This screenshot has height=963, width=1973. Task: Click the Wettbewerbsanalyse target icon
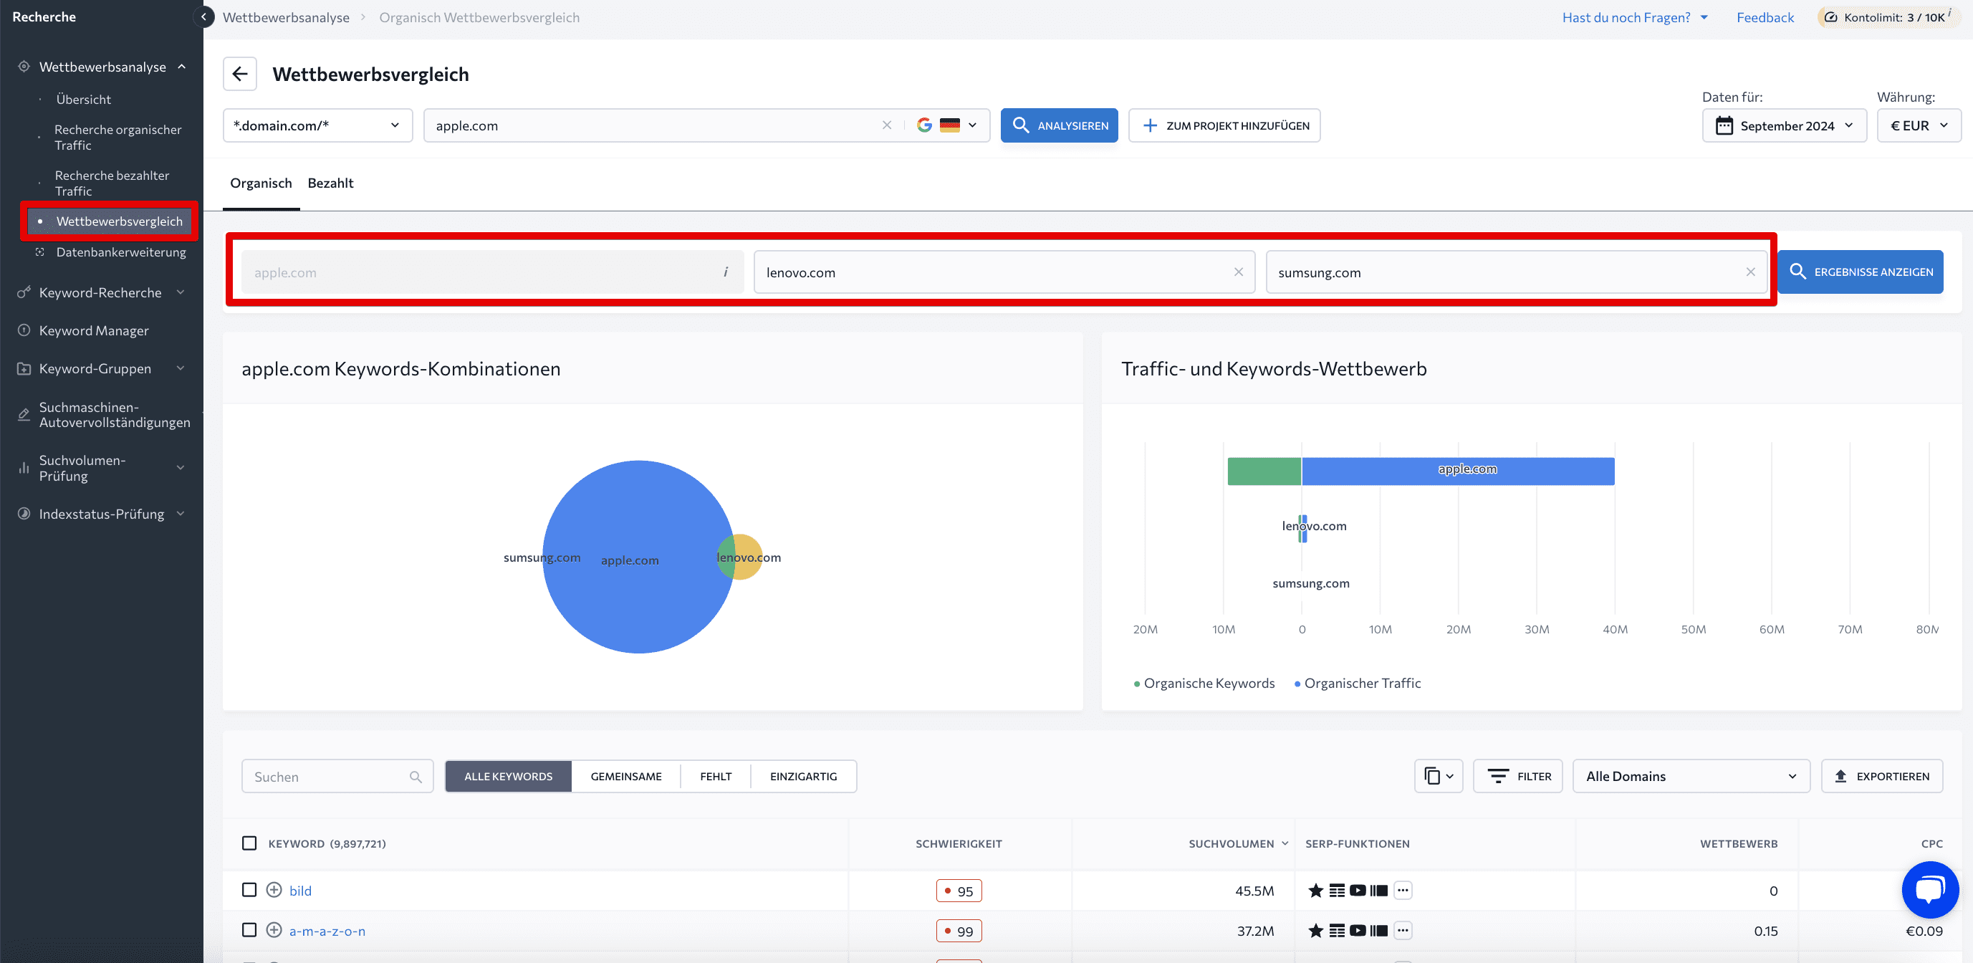24,67
